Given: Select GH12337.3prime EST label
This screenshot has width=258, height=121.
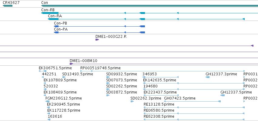Looking at the screenshot, I should click(x=221, y=74).
